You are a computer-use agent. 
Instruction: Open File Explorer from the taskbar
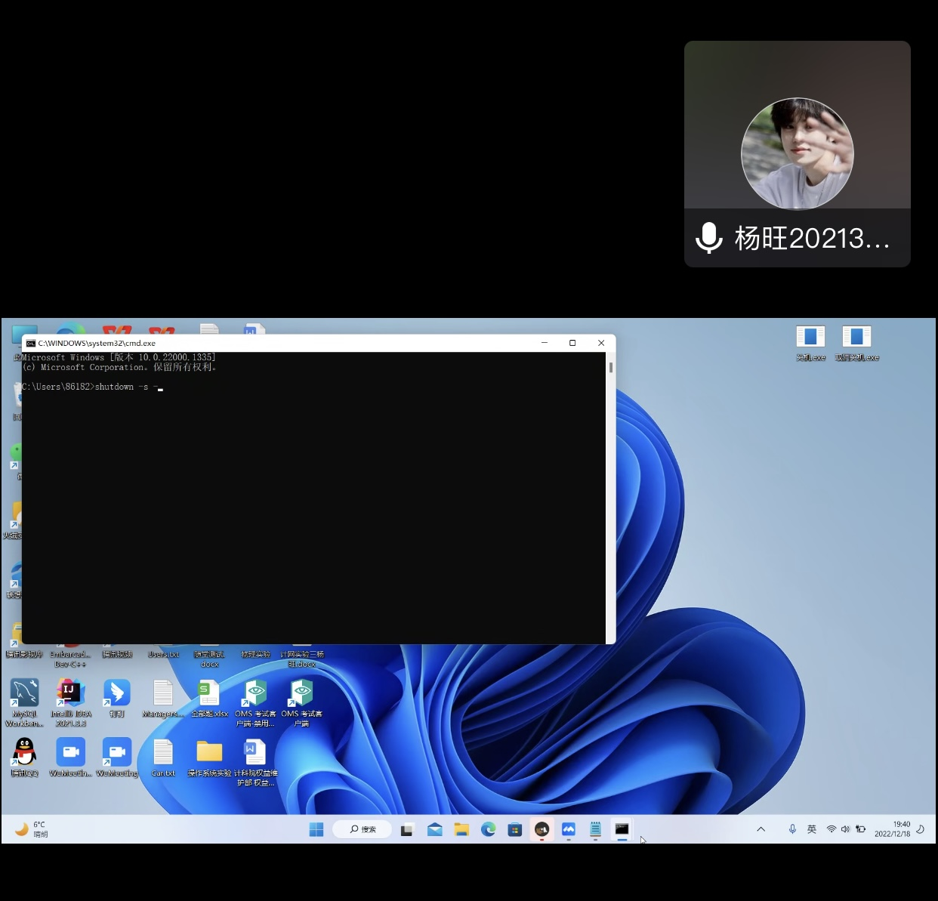tap(461, 829)
